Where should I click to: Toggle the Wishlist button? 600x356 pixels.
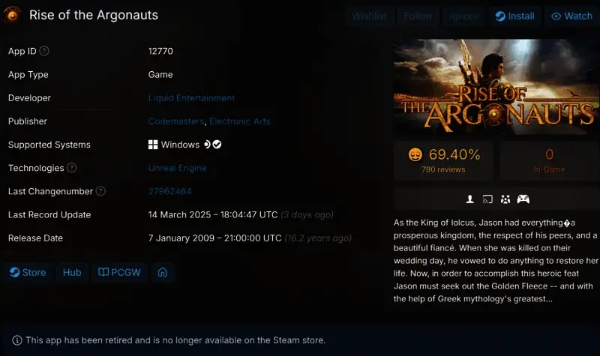pos(369,16)
